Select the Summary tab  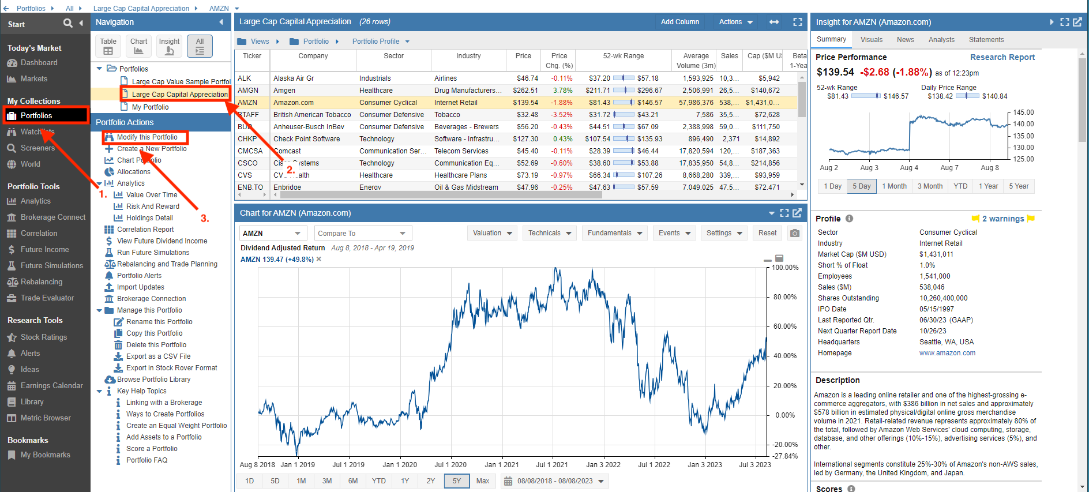831,39
